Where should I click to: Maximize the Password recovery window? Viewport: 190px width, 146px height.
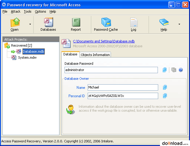[178, 5]
